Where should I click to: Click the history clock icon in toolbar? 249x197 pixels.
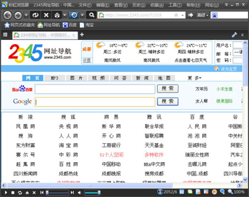[x=74, y=15]
